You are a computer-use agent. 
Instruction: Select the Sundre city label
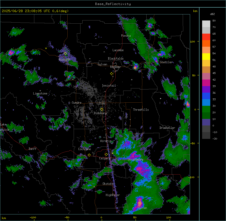click(x=77, y=103)
